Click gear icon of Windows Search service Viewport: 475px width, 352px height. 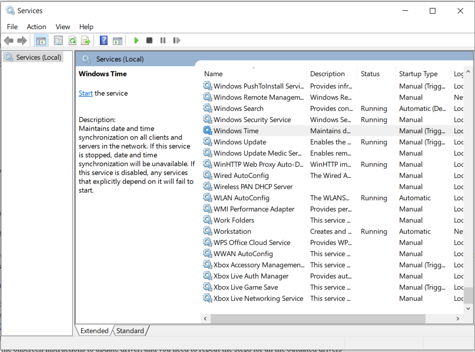[x=207, y=108]
